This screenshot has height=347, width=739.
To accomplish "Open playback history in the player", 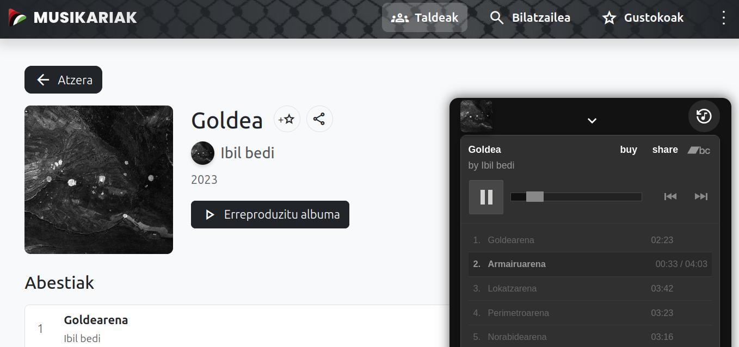I will pos(704,116).
